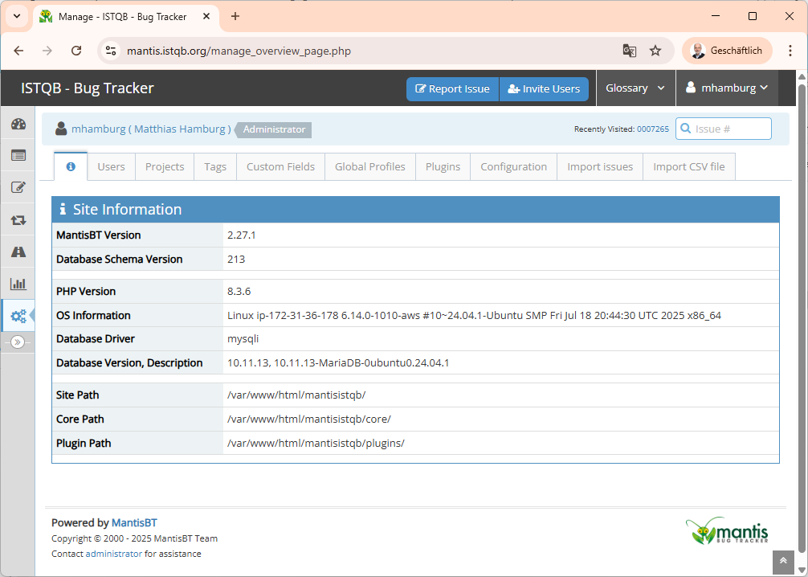Open recently visited issue 0007265
The height and width of the screenshot is (577, 808).
(x=653, y=129)
